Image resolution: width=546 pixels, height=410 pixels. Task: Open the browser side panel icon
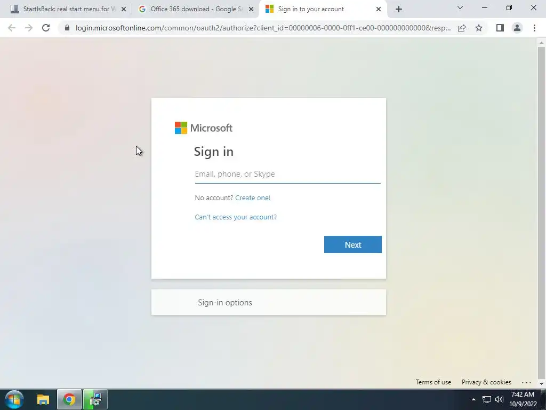[x=500, y=28]
